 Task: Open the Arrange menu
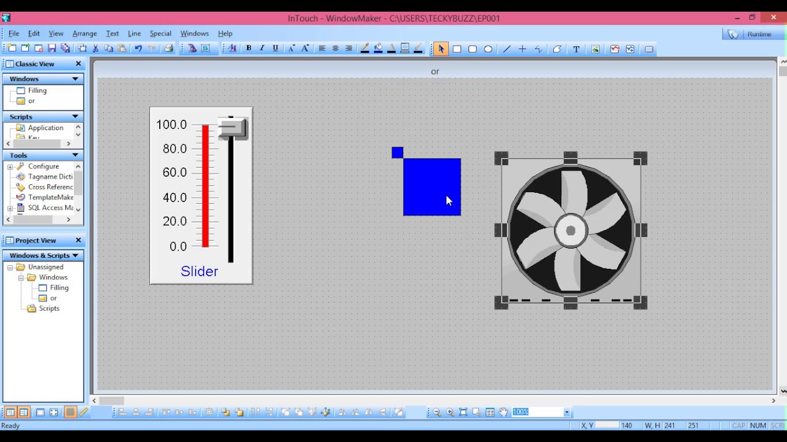tap(85, 34)
